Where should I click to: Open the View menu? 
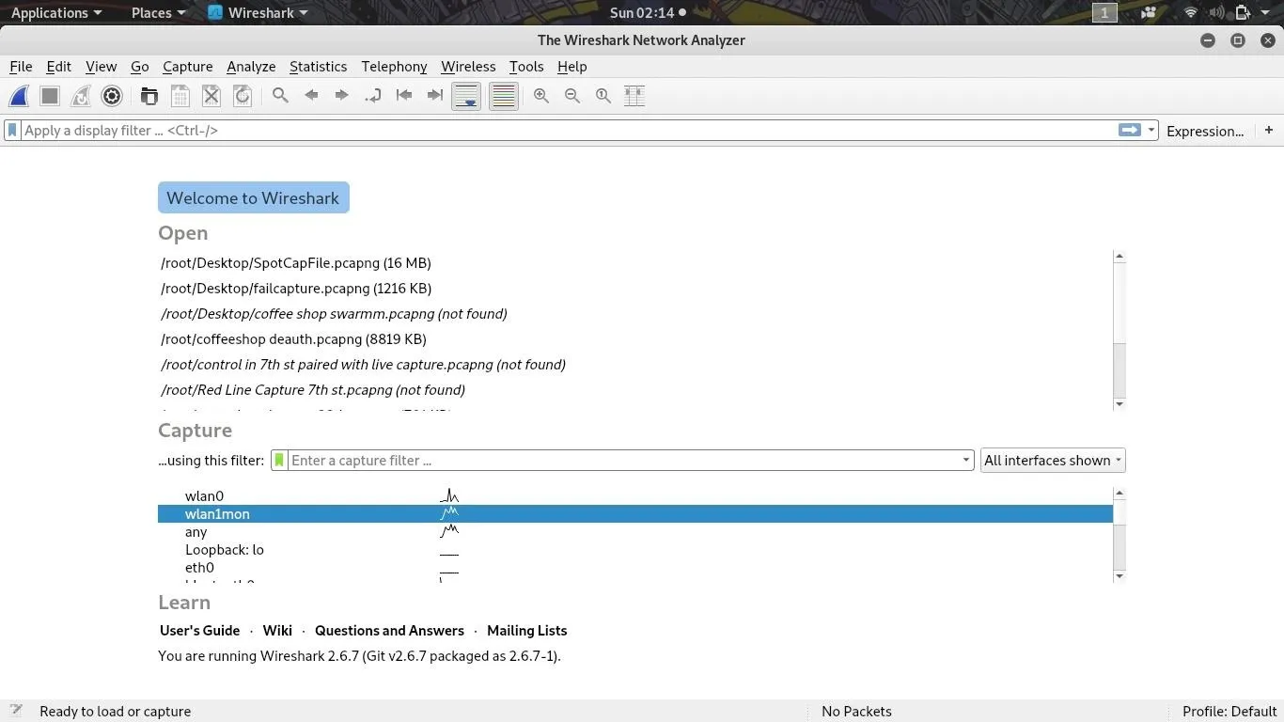coord(101,67)
